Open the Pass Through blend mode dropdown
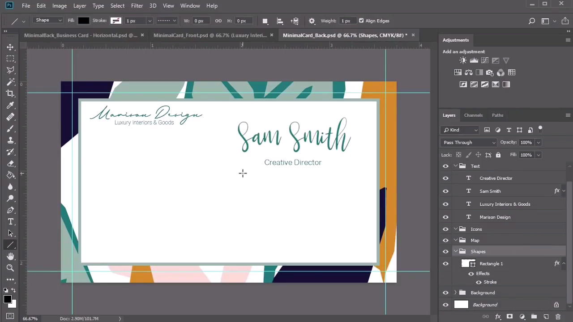 tap(469, 142)
